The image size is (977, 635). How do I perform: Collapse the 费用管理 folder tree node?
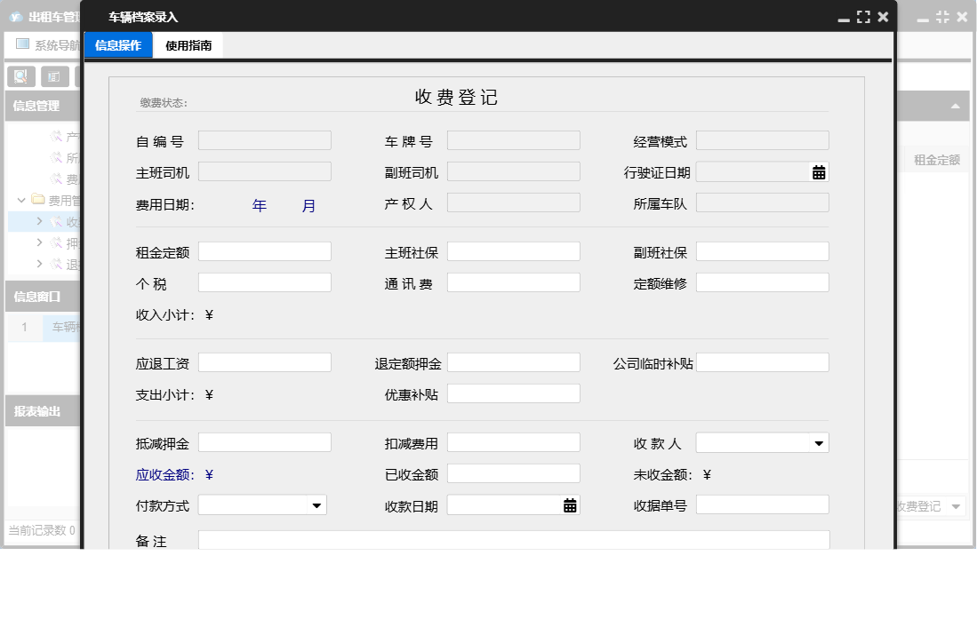click(x=22, y=200)
